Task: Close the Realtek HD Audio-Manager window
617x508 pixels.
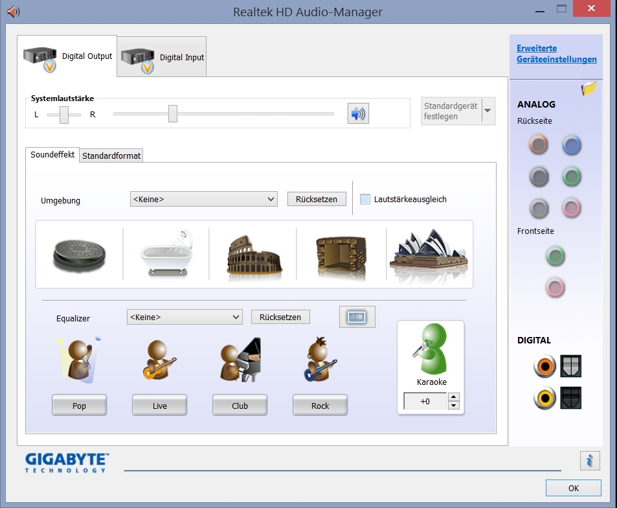Action: pyautogui.click(x=591, y=8)
